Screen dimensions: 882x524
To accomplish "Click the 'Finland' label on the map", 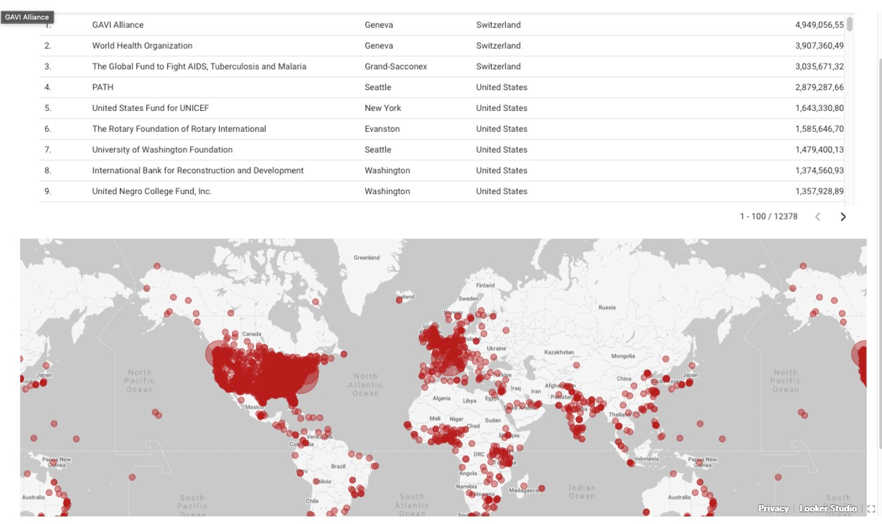I will (x=485, y=285).
